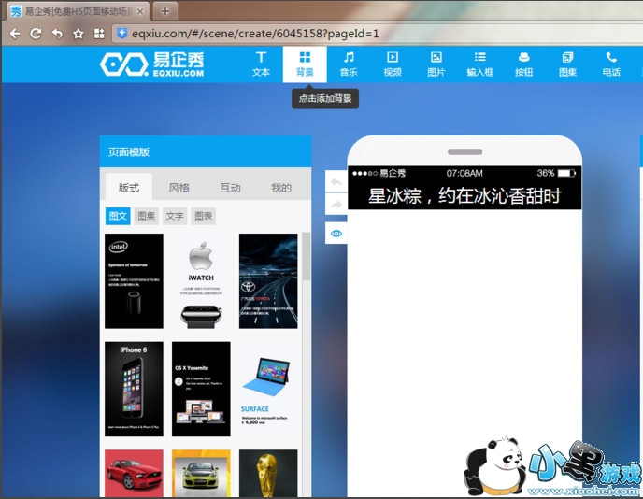Filter templates by 文字
The width and height of the screenshot is (643, 499).
pos(175,217)
